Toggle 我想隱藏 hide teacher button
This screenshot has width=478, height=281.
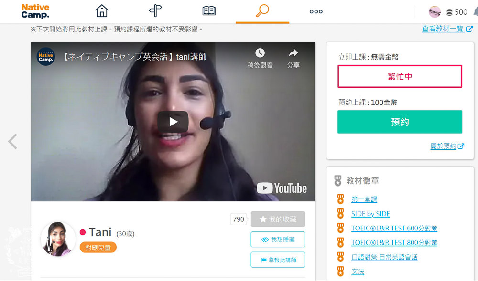click(x=278, y=239)
